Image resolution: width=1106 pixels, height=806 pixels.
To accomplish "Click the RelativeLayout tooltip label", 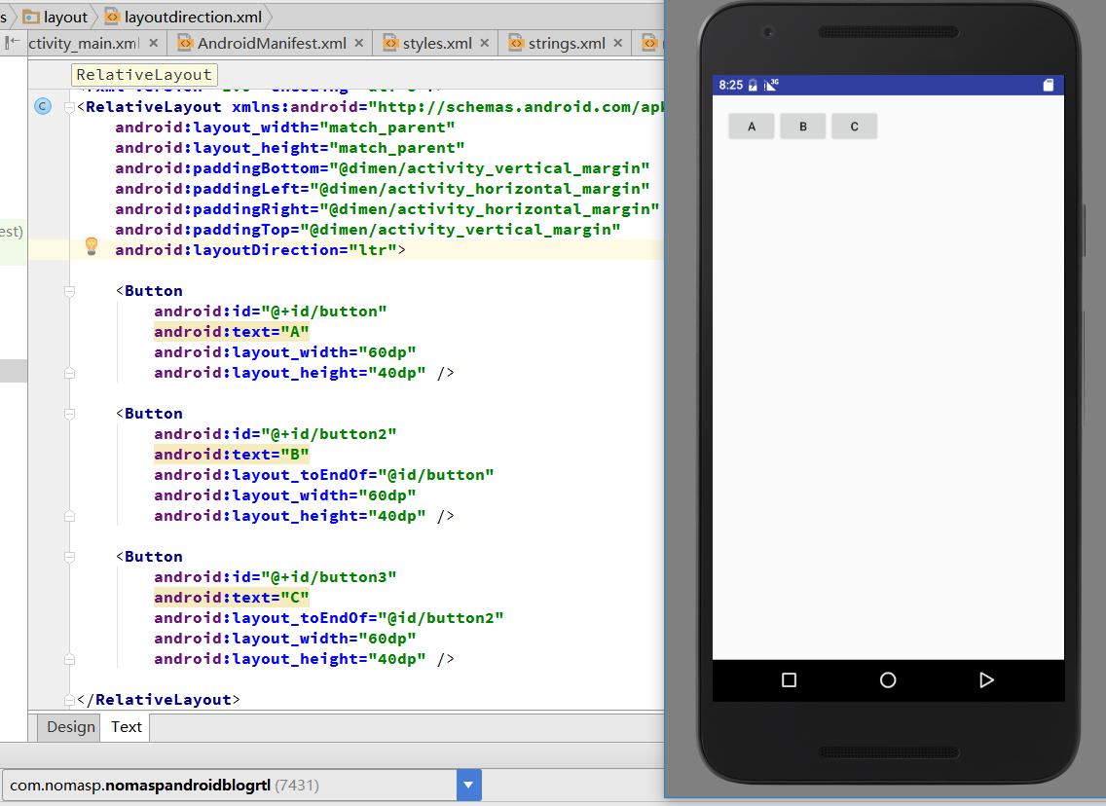I will 144,75.
